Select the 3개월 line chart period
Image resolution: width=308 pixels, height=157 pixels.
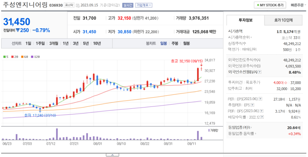click(x=54, y=43)
